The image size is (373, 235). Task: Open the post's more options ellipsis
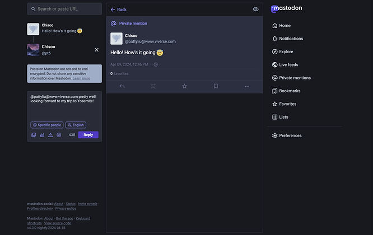(x=247, y=87)
